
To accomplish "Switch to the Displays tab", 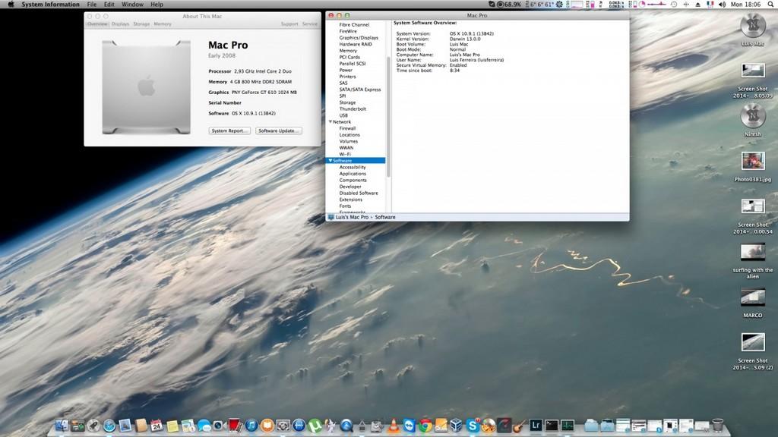I will 120,24.
